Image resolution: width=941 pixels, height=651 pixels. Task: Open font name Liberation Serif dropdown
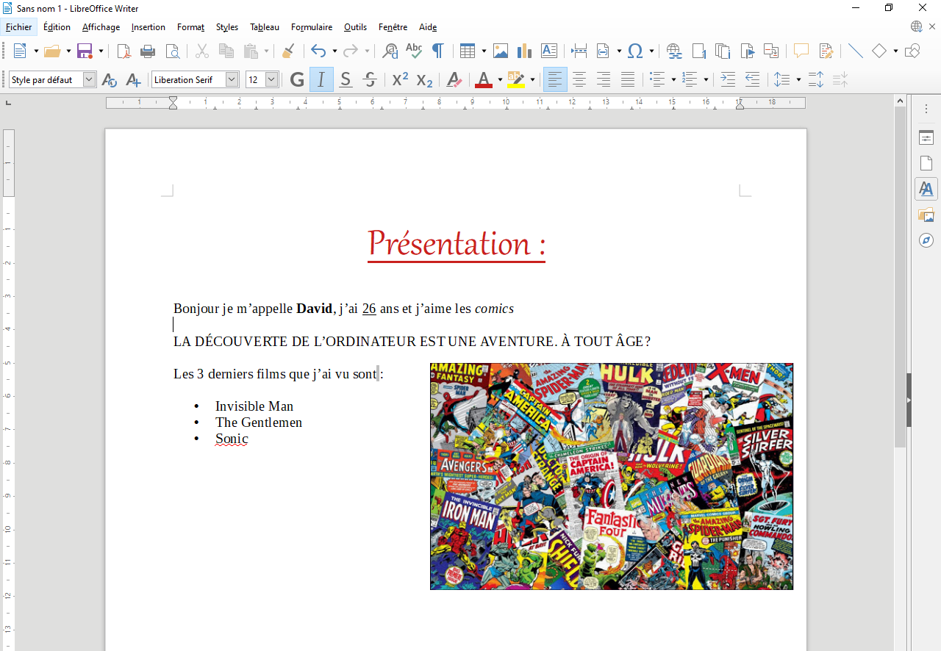click(232, 79)
